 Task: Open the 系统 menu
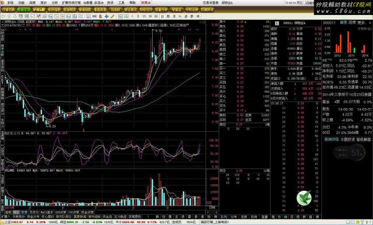[x=10, y=3]
